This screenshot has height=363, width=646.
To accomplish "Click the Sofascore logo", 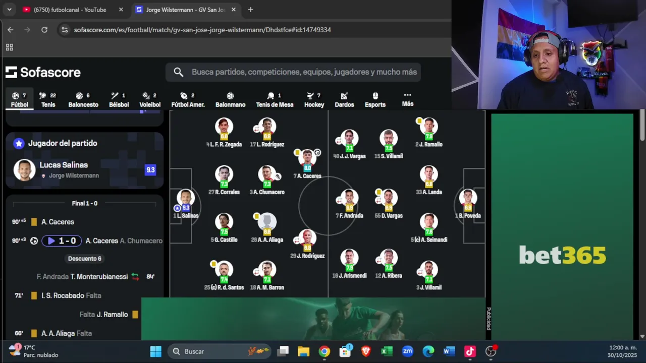I will [43, 72].
